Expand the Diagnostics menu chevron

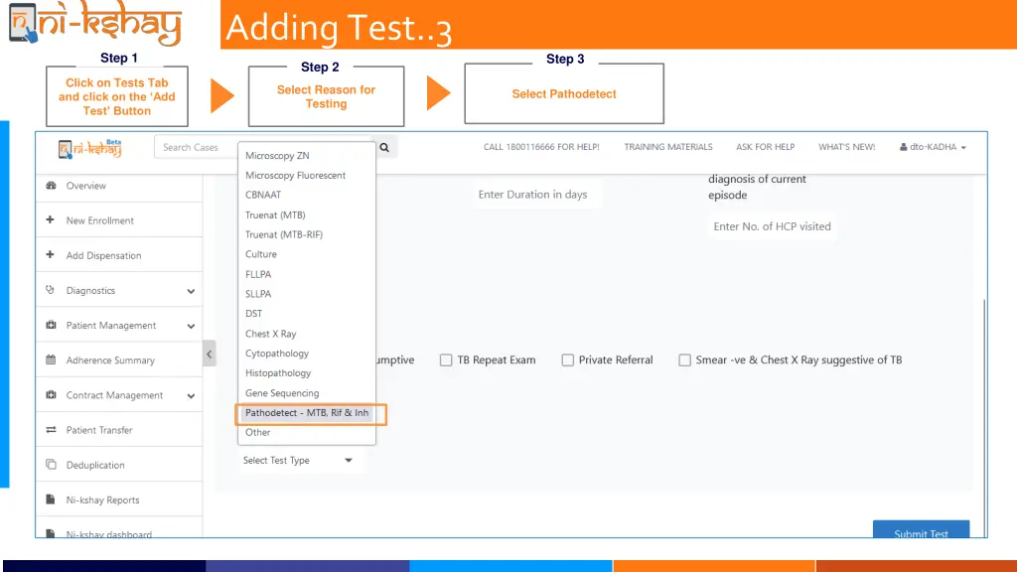(191, 291)
